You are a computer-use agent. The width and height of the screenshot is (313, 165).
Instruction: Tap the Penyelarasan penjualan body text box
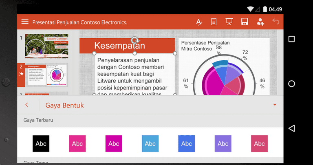134,75
